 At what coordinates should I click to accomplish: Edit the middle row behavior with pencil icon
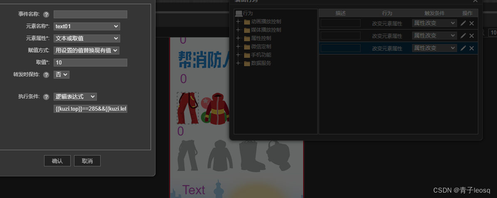coord(463,36)
